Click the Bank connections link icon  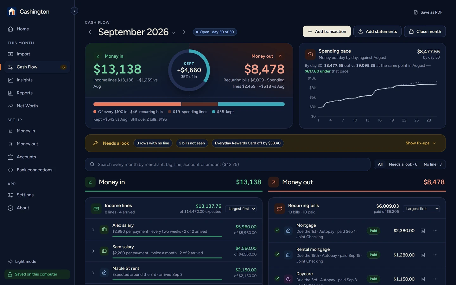[10, 170]
